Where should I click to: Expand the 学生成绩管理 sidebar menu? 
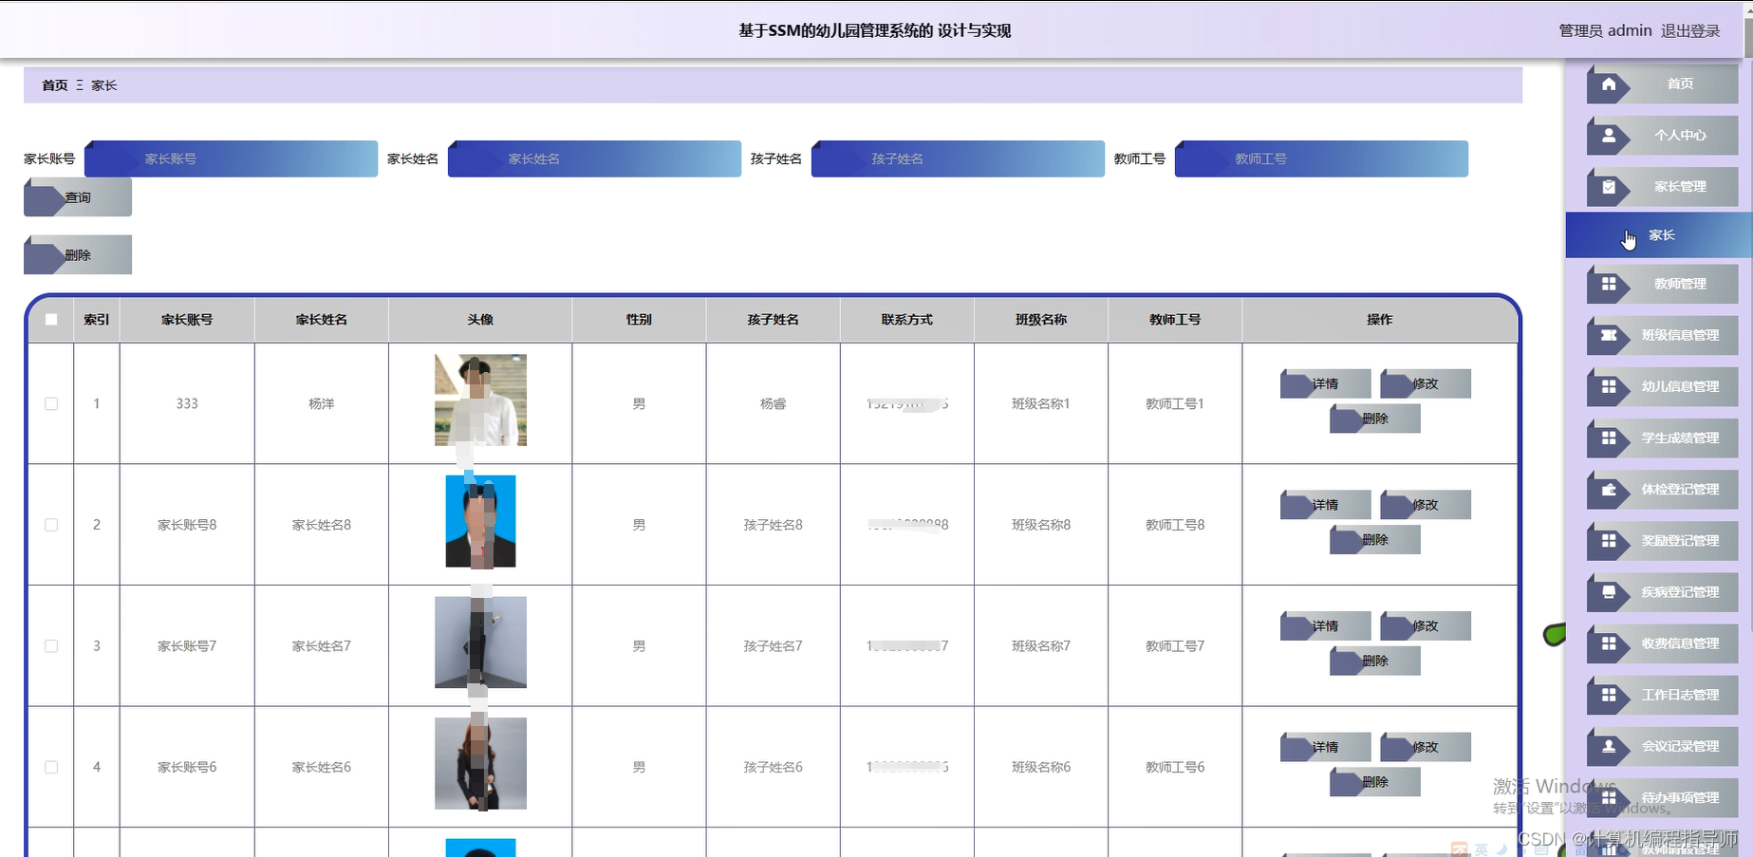coord(1662,438)
